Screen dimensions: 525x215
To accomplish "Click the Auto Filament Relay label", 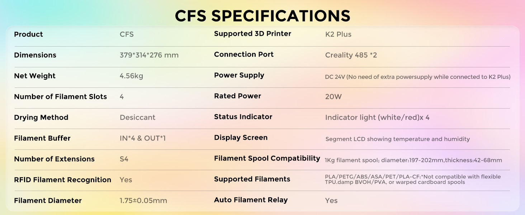I will click(251, 200).
